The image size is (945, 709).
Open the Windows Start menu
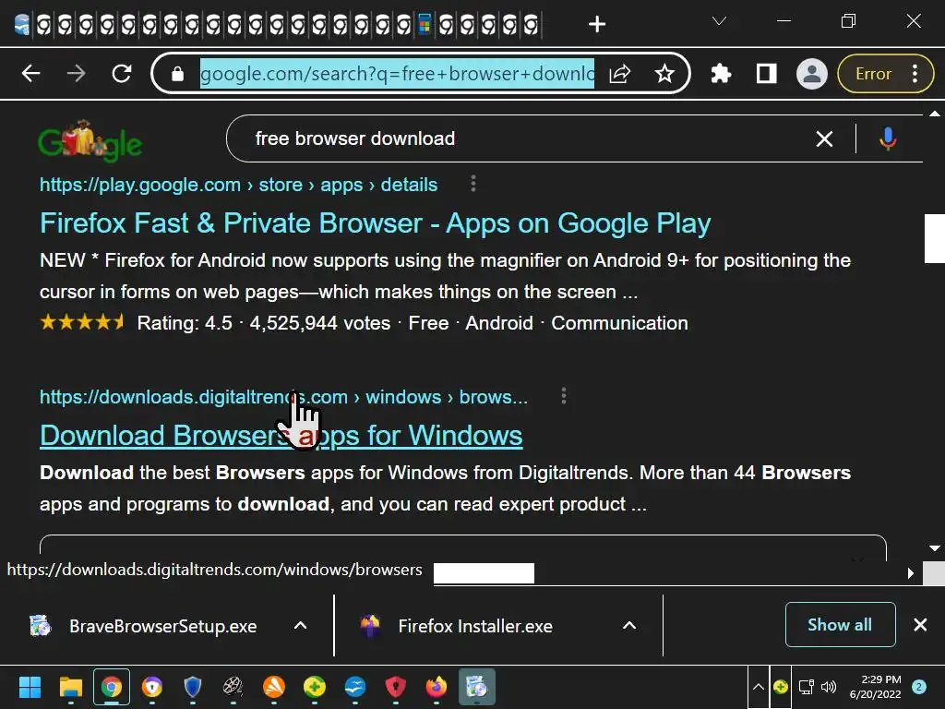[30, 687]
